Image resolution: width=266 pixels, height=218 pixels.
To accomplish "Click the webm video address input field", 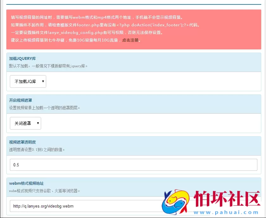I will pyautogui.click(x=133, y=206).
